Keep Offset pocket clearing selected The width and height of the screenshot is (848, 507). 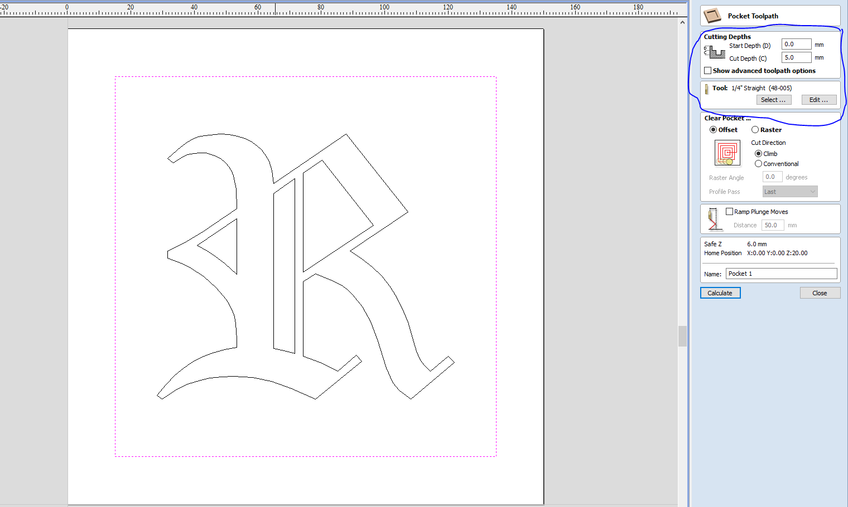click(713, 129)
